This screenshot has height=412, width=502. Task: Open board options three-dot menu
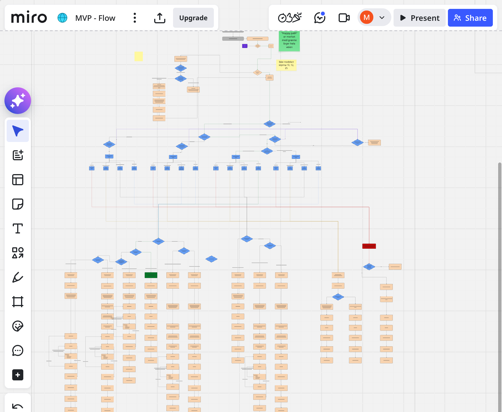pyautogui.click(x=135, y=18)
